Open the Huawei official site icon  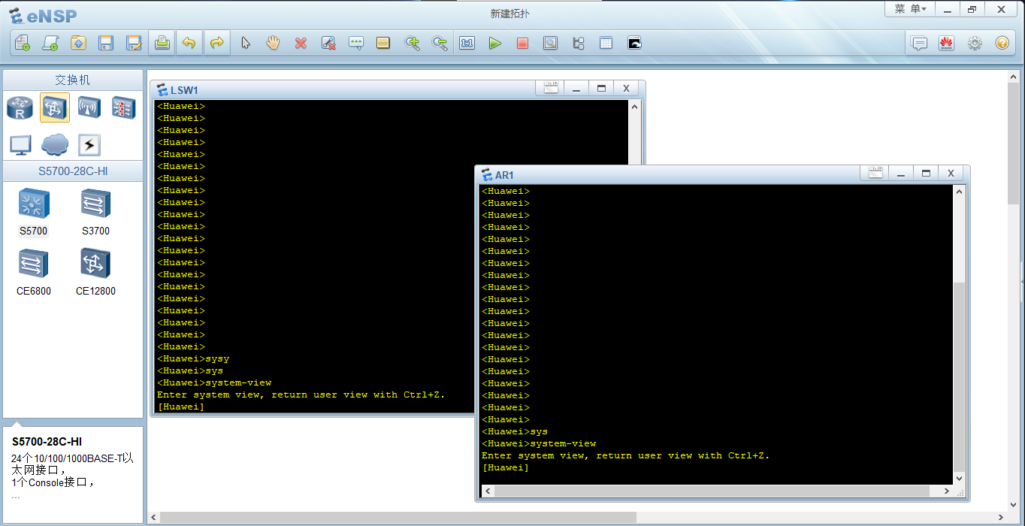[x=946, y=44]
